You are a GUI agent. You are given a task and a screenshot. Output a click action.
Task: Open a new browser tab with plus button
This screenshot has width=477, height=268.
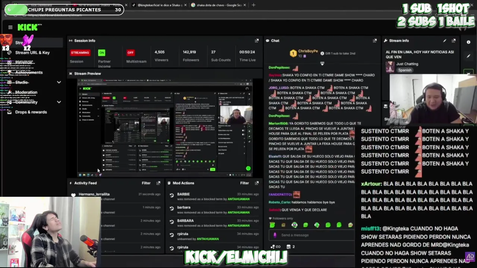coord(253,5)
